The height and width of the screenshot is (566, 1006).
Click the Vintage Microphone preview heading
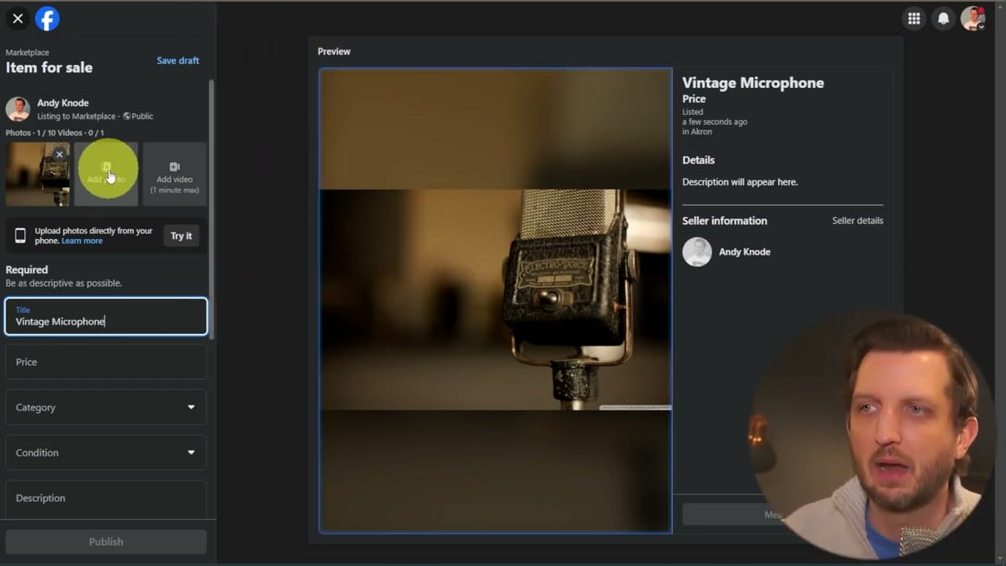(753, 83)
